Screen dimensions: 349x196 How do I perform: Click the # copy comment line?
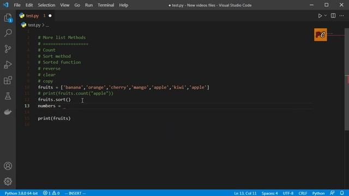click(x=45, y=81)
